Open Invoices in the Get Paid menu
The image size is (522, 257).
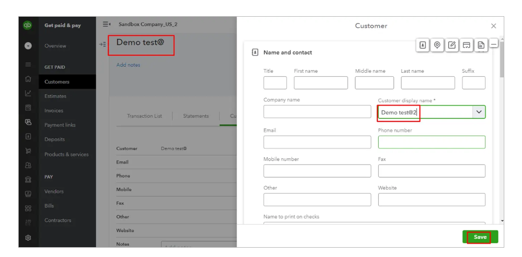(54, 111)
